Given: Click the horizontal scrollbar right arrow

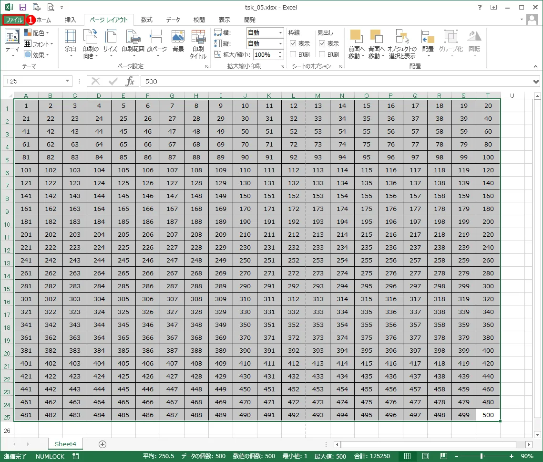Looking at the screenshot, I should point(528,444).
